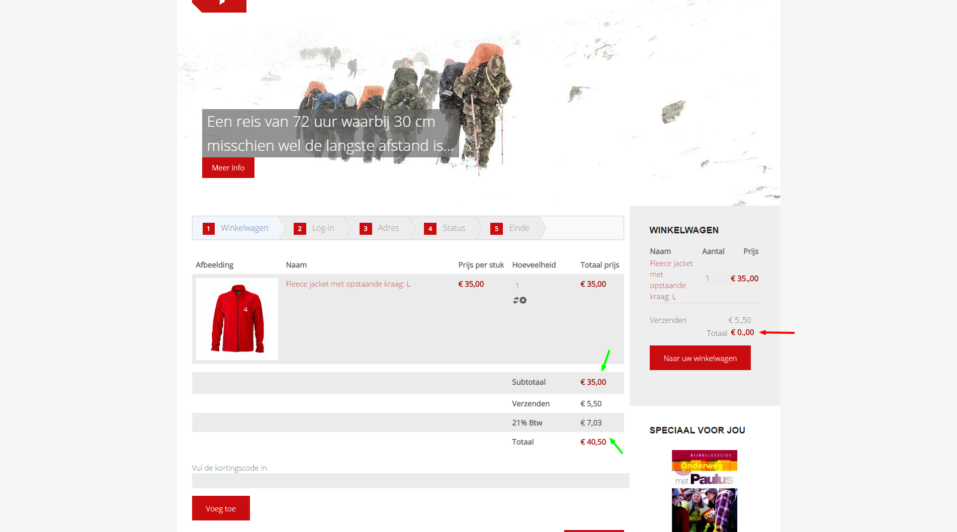Click the red fleece jacket product thumbnail
This screenshot has height=532, width=957.
pyautogui.click(x=237, y=319)
